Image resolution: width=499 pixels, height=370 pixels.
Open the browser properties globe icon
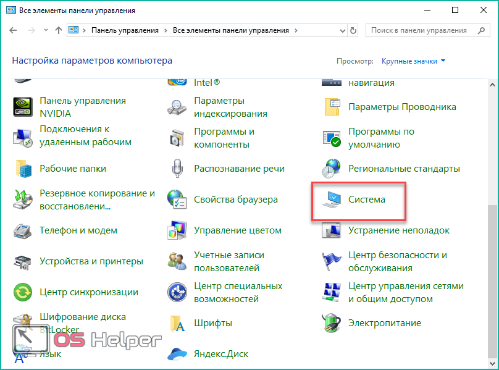tap(177, 200)
